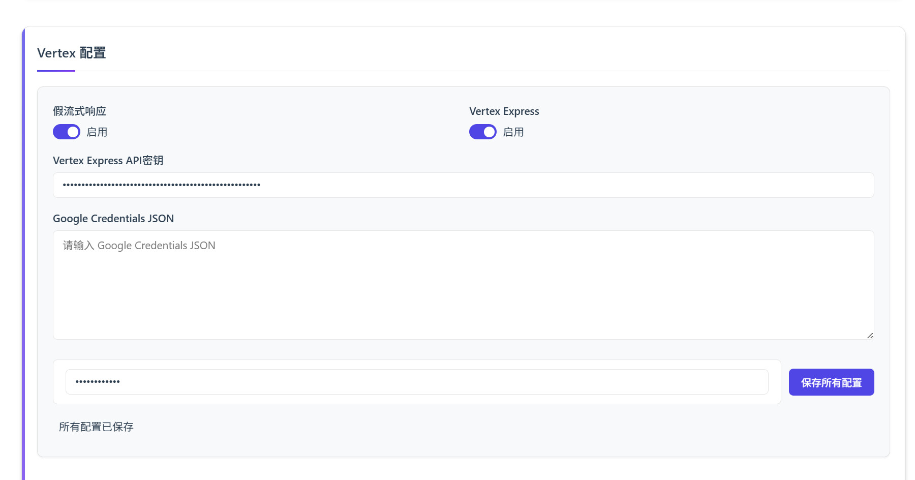915x480 pixels.
Task: Click the white knob of Vertex Express switch
Action: tap(489, 132)
